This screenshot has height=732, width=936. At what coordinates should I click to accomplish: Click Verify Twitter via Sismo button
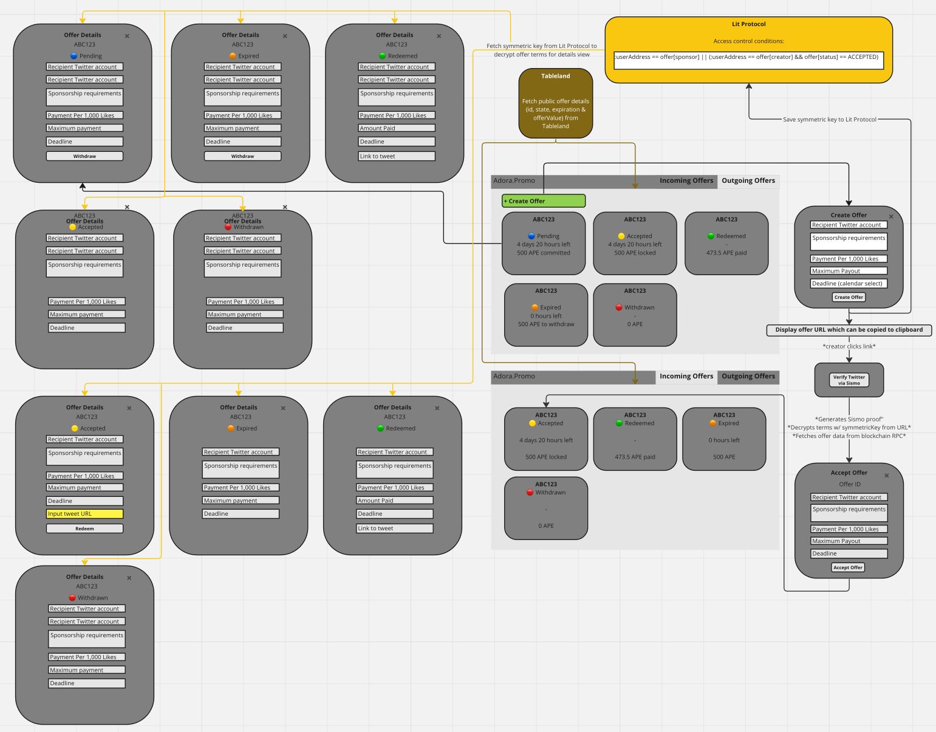(x=849, y=380)
